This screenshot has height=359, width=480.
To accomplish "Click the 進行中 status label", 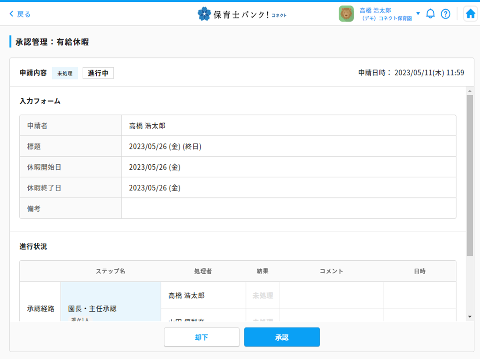I will 98,73.
